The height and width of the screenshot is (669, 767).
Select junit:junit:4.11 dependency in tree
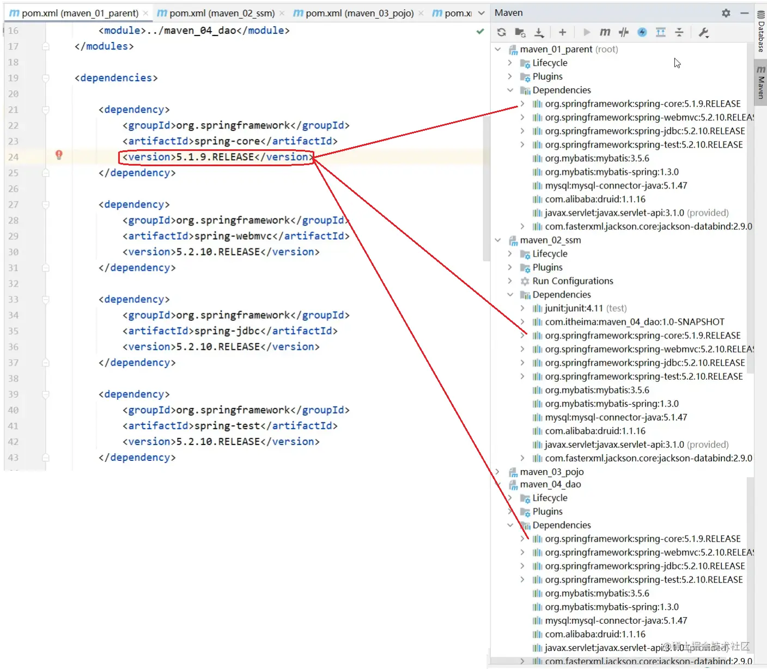click(x=580, y=308)
